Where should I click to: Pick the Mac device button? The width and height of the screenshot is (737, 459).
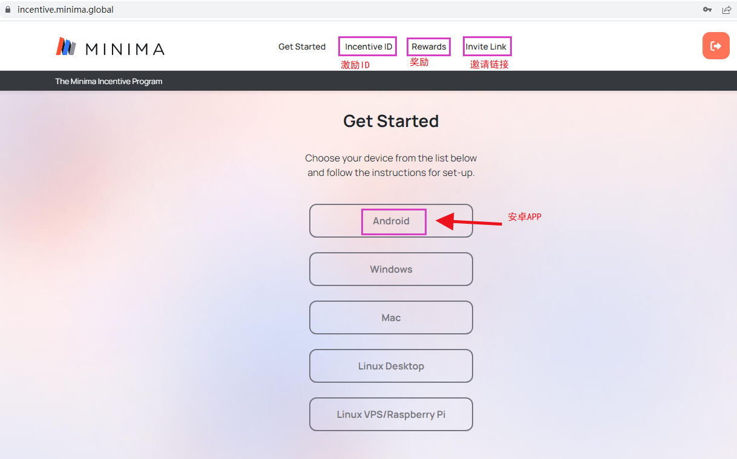coord(391,317)
